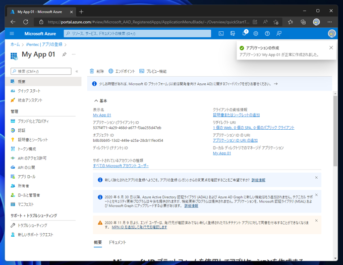The image size is (343, 265).
Task: Focus the left menu search box
Action: [41, 71]
